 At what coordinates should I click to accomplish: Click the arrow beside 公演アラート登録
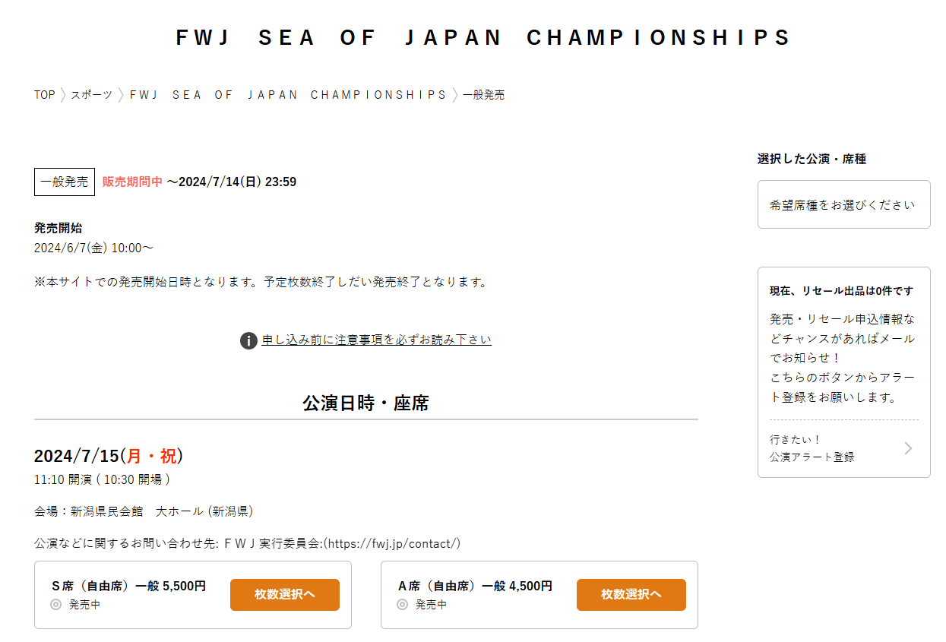908,448
